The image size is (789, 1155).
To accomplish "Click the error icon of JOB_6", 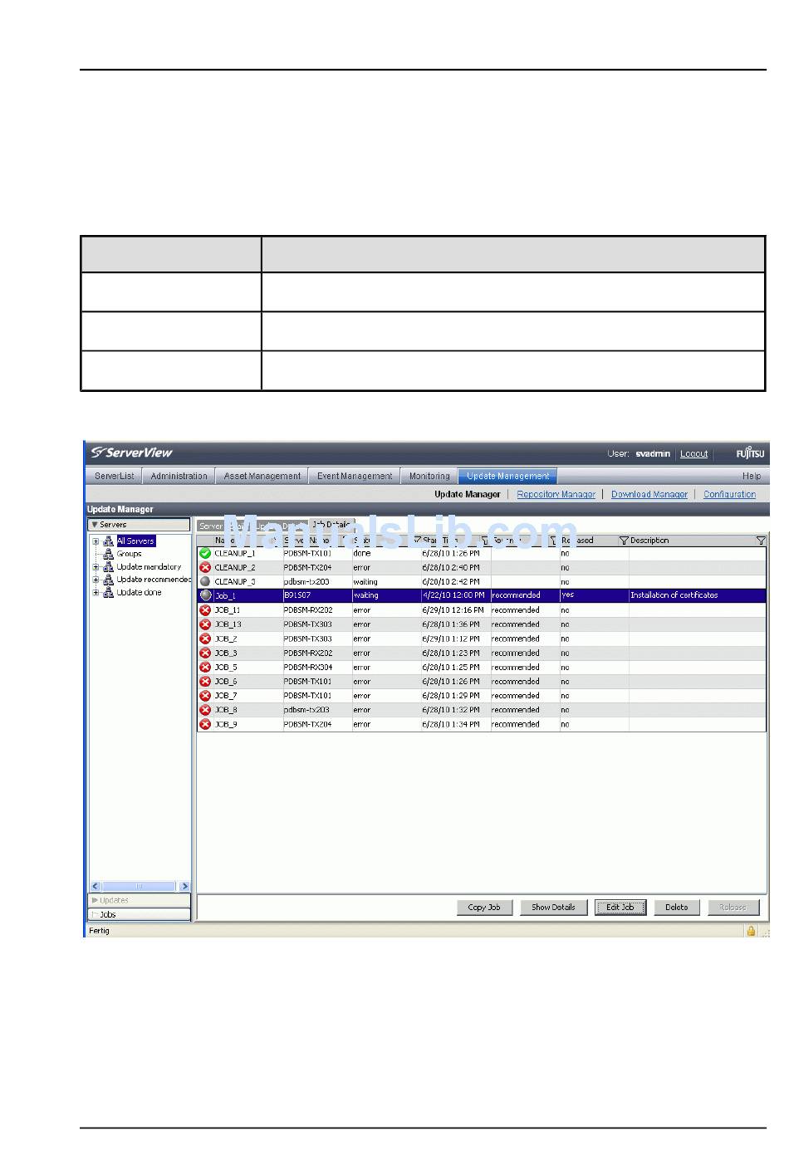I will (205, 681).
